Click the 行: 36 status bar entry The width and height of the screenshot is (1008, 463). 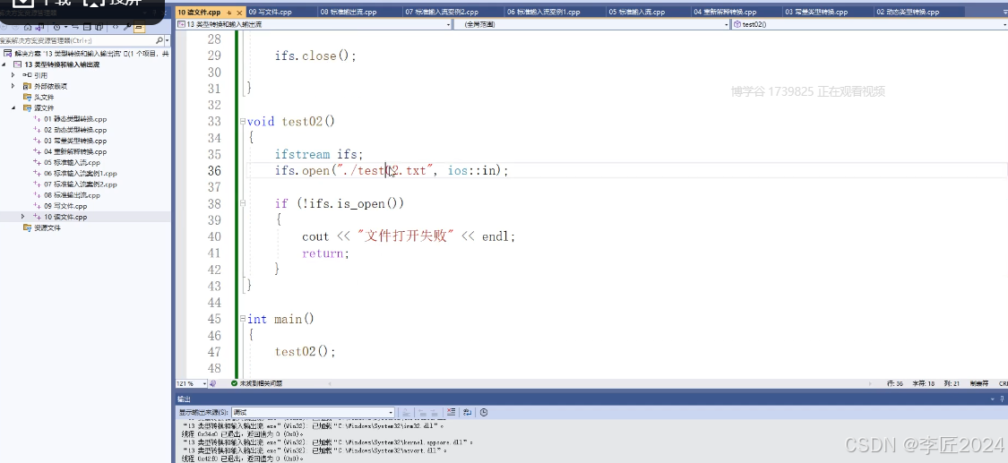[x=895, y=383]
